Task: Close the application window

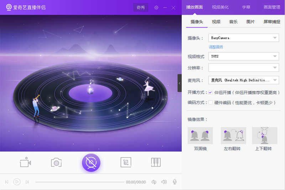Action: click(173, 7)
